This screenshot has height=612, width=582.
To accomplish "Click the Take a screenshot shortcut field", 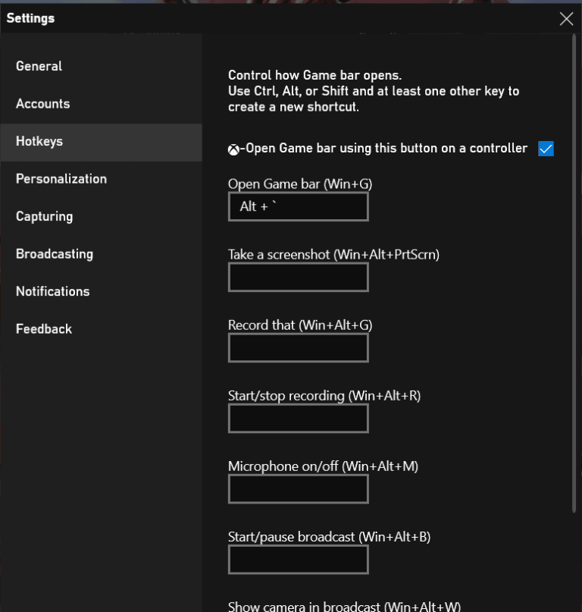I will (x=298, y=277).
